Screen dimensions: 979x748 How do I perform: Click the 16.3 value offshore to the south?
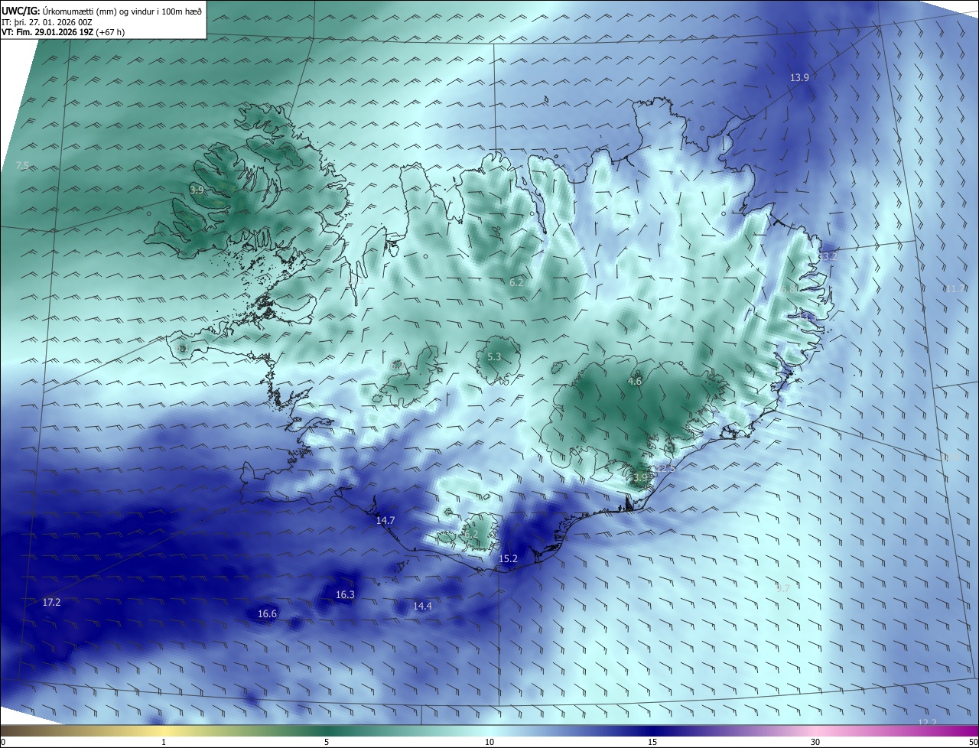(x=345, y=594)
